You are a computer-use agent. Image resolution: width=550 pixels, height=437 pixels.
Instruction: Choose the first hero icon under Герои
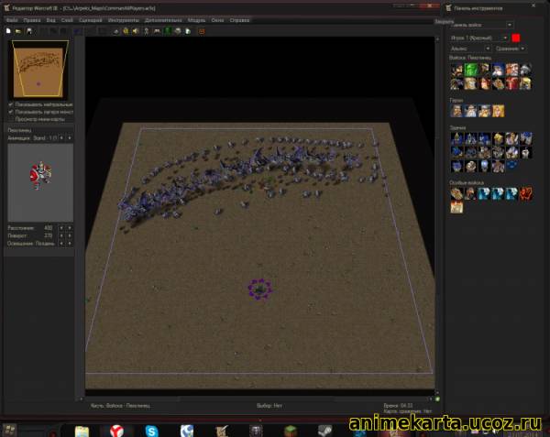[456, 111]
